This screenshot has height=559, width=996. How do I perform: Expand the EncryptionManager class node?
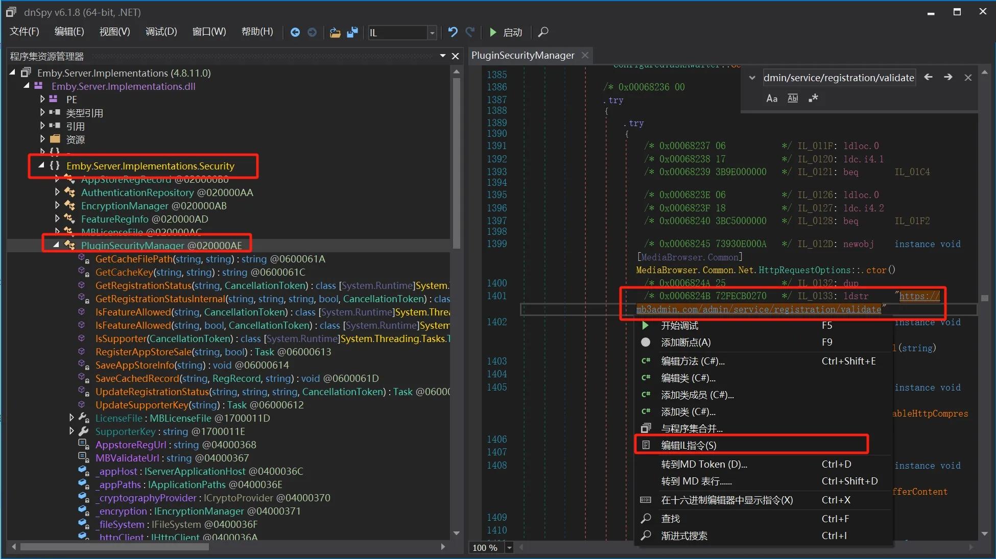(x=57, y=206)
